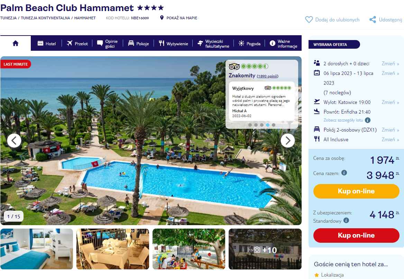Click info icon next to Zobacz szczegóły lotu

coord(368,120)
